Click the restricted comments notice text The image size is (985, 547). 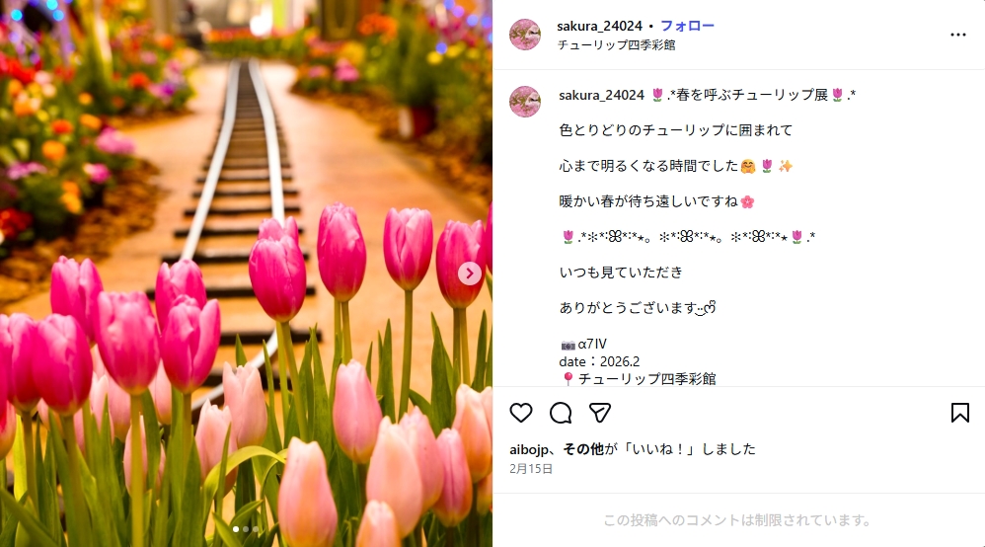point(738,520)
